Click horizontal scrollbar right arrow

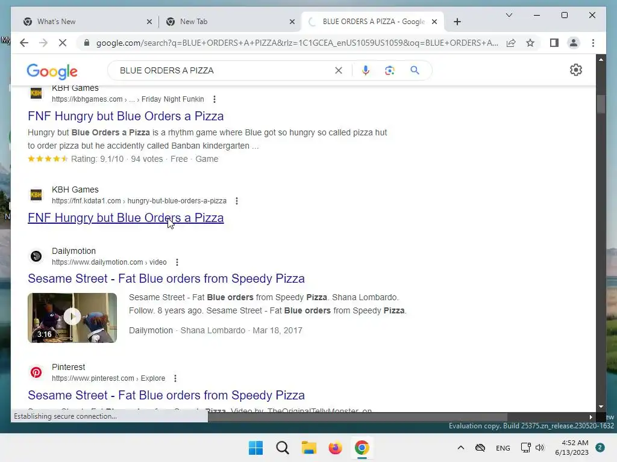tap(590, 417)
